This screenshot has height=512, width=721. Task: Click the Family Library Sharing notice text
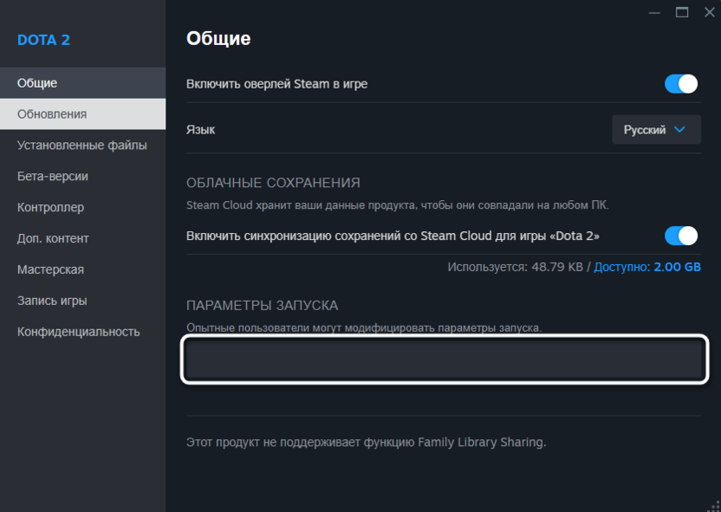366,442
